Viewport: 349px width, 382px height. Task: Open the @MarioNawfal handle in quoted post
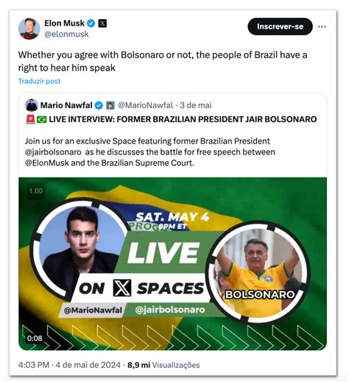146,105
